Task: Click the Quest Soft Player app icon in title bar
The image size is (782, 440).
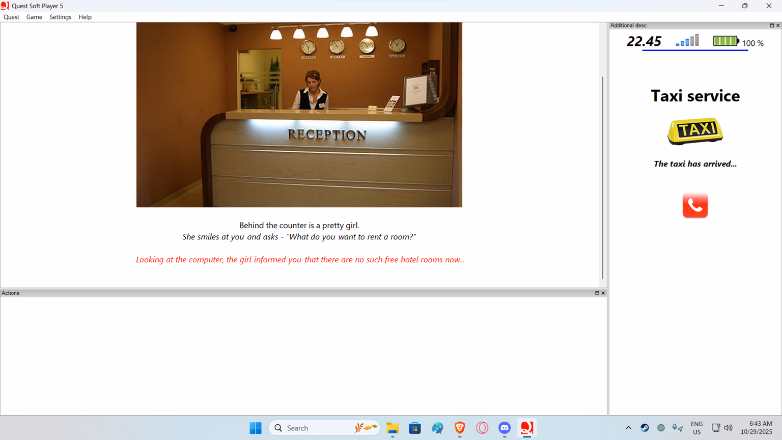Action: tap(5, 6)
